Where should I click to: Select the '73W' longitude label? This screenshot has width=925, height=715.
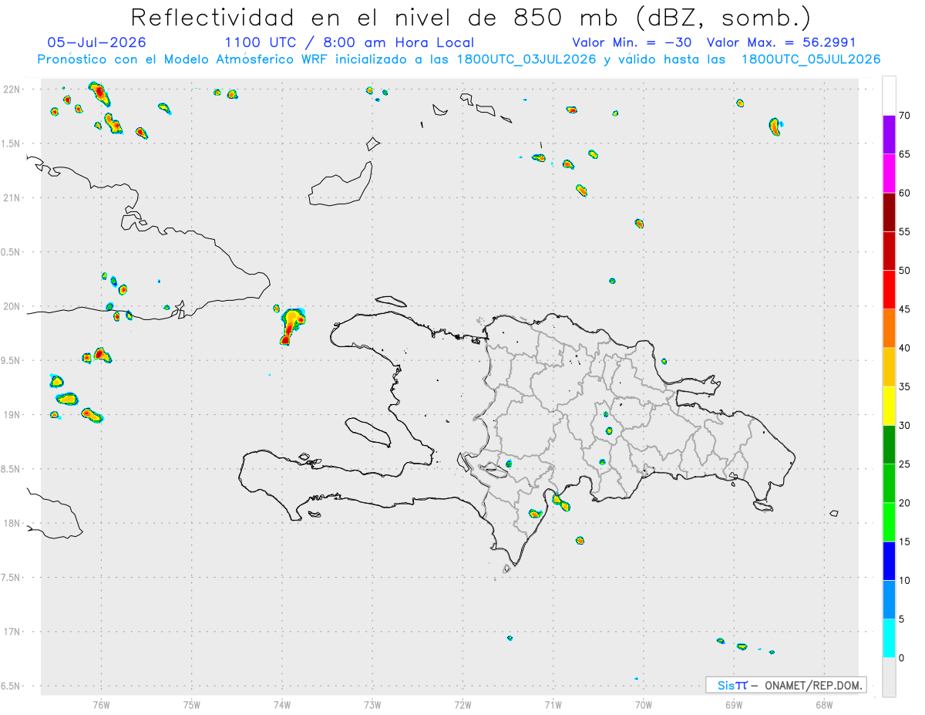(x=372, y=704)
